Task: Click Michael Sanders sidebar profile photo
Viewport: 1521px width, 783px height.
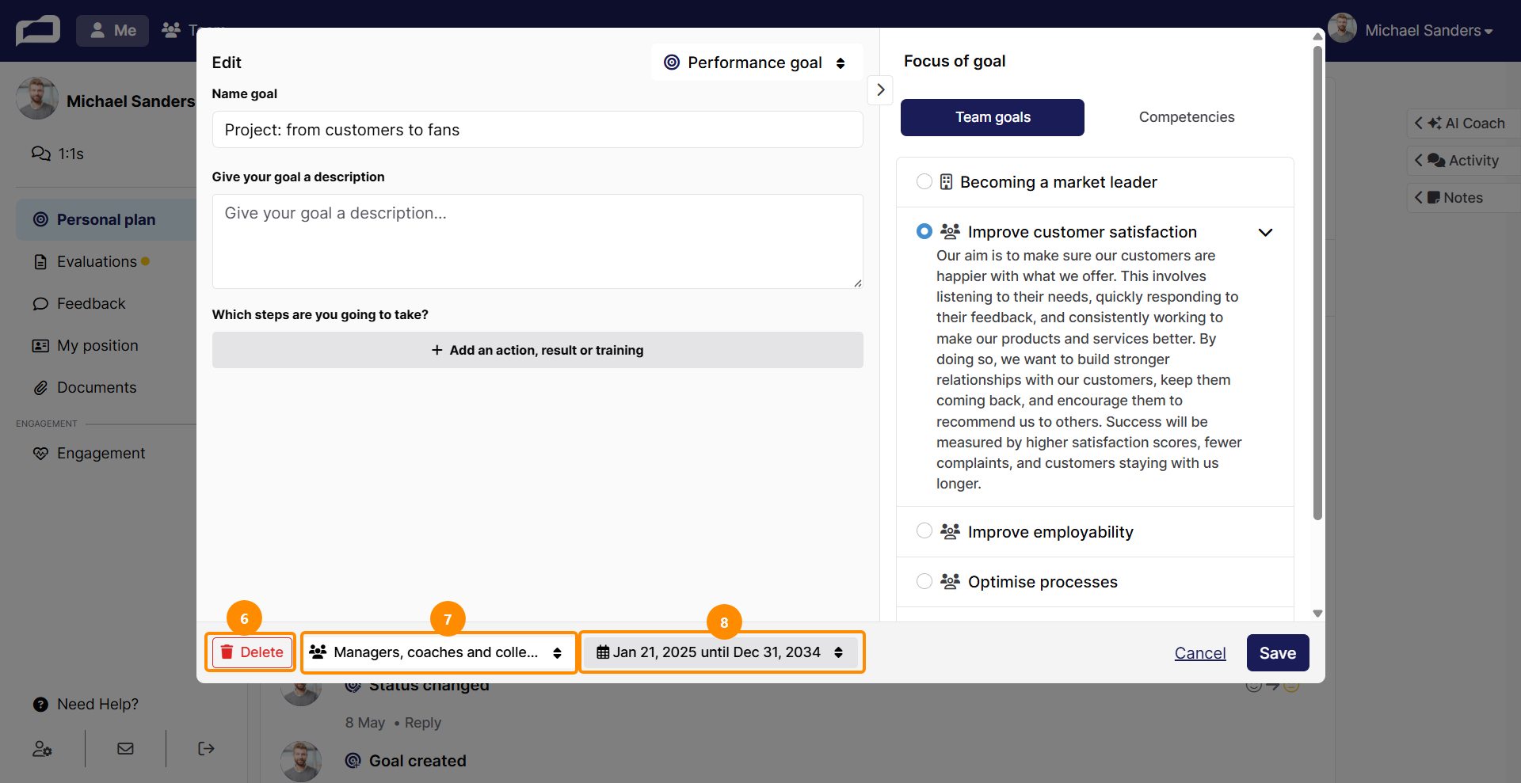Action: click(x=36, y=99)
